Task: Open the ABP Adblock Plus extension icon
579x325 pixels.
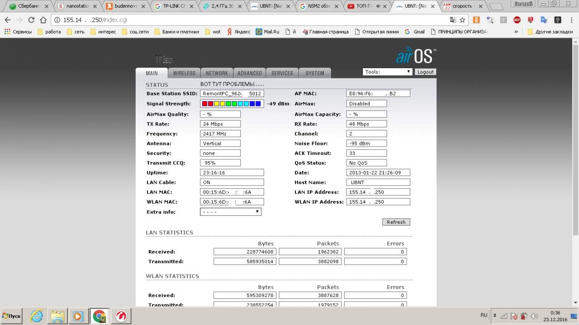Action: click(x=517, y=20)
